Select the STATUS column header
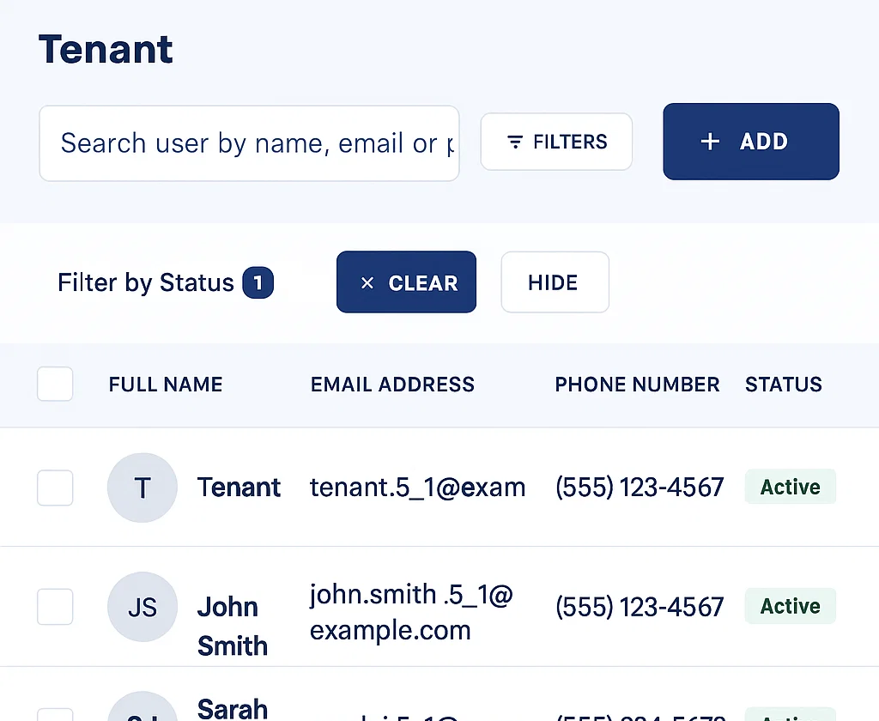 [x=783, y=385]
